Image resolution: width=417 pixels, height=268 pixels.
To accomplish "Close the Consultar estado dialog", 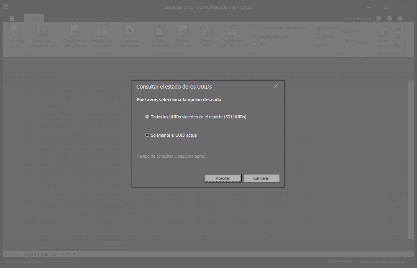I will 275,87.
